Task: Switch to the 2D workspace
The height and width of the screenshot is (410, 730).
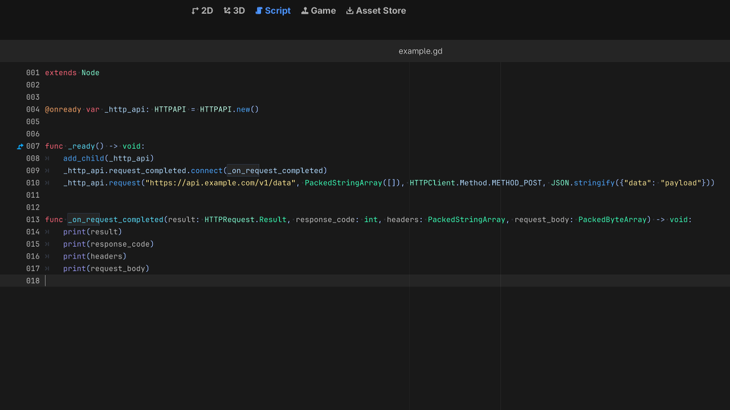Action: tap(202, 11)
